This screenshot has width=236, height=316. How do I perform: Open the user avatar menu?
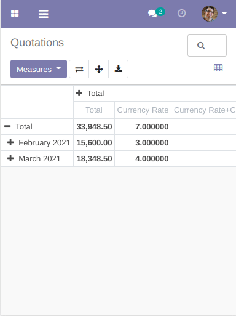click(x=210, y=14)
